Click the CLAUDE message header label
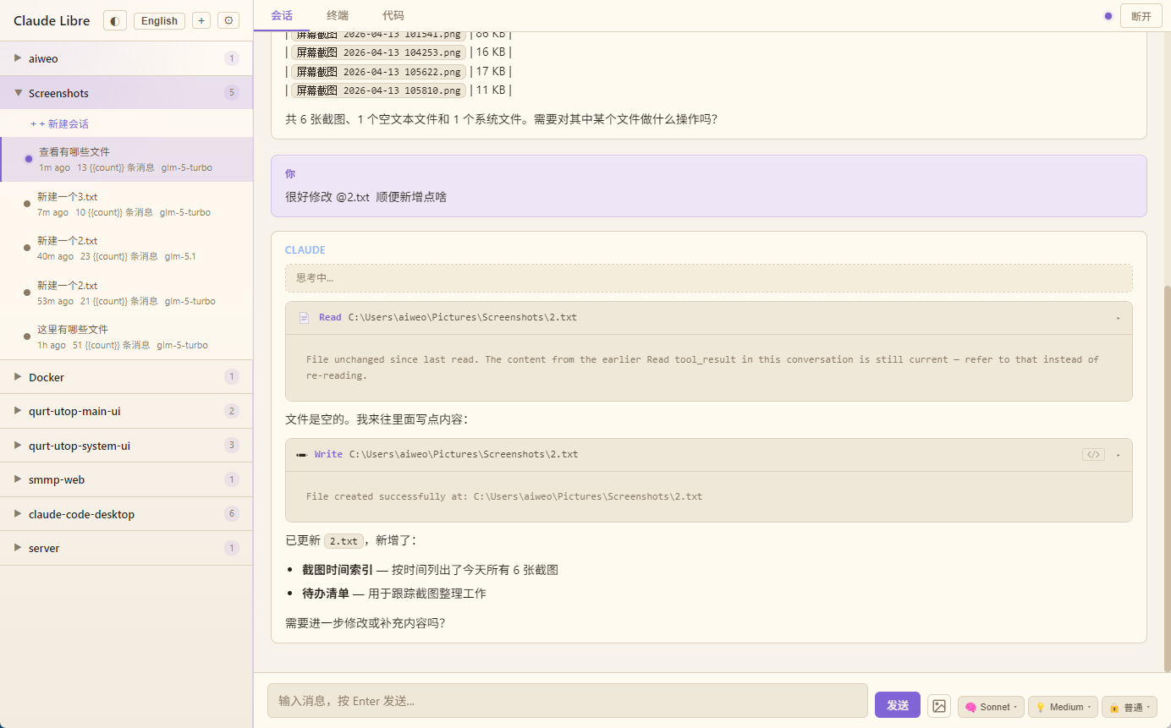Image resolution: width=1171 pixels, height=728 pixels. 305,250
